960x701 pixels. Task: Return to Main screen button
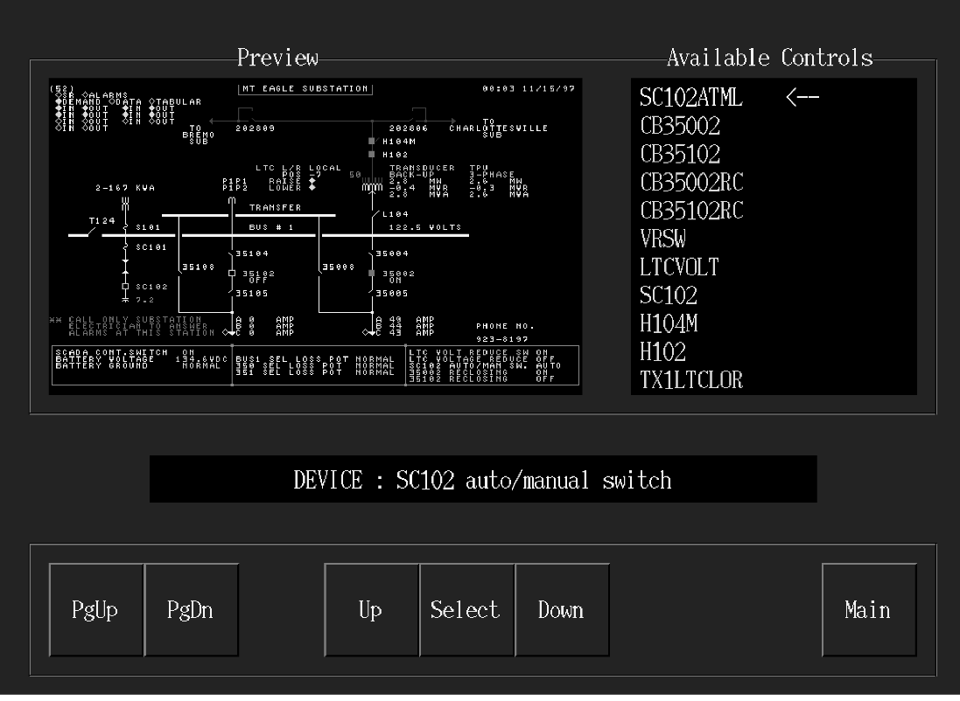coord(868,610)
